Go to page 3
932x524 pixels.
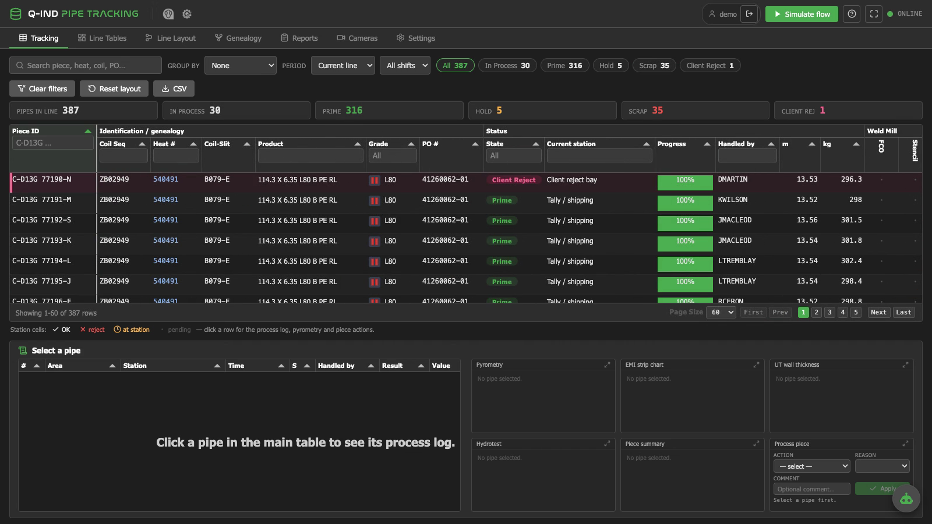pyautogui.click(x=829, y=313)
